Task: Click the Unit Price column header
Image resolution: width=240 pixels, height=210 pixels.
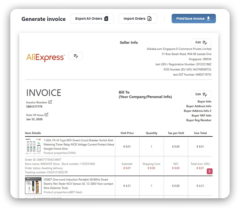Action: click(x=127, y=133)
